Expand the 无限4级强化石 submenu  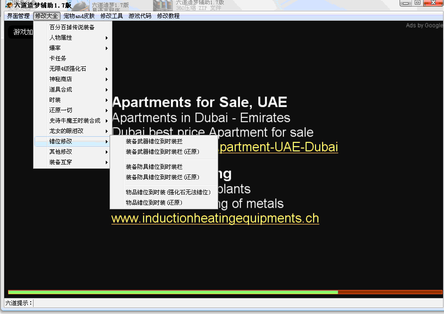pyautogui.click(x=73, y=69)
